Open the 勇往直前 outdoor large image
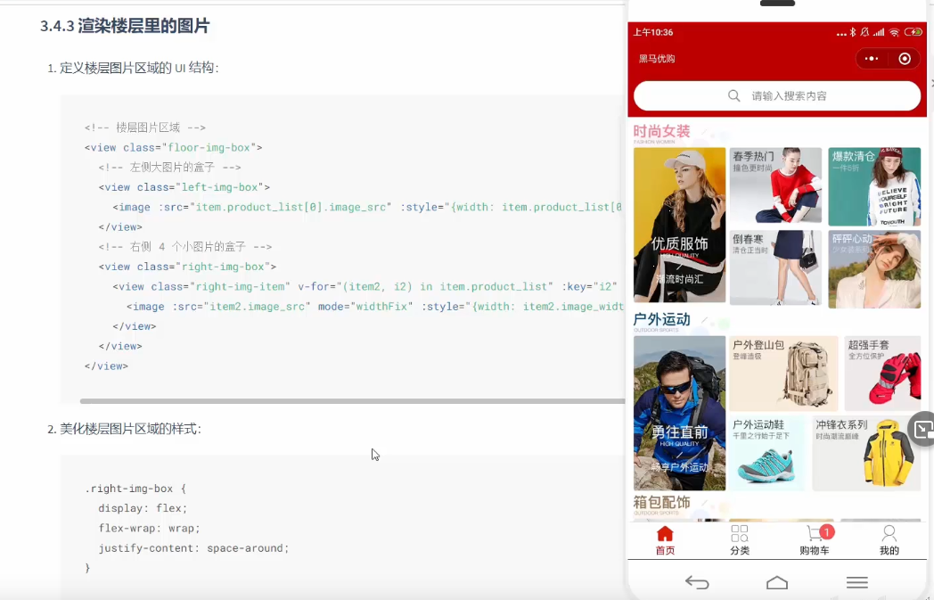Image resolution: width=934 pixels, height=600 pixels. tap(680, 413)
